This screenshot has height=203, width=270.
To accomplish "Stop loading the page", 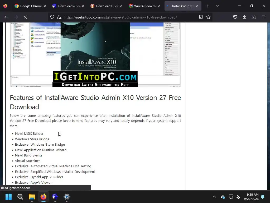I will 25,17.
